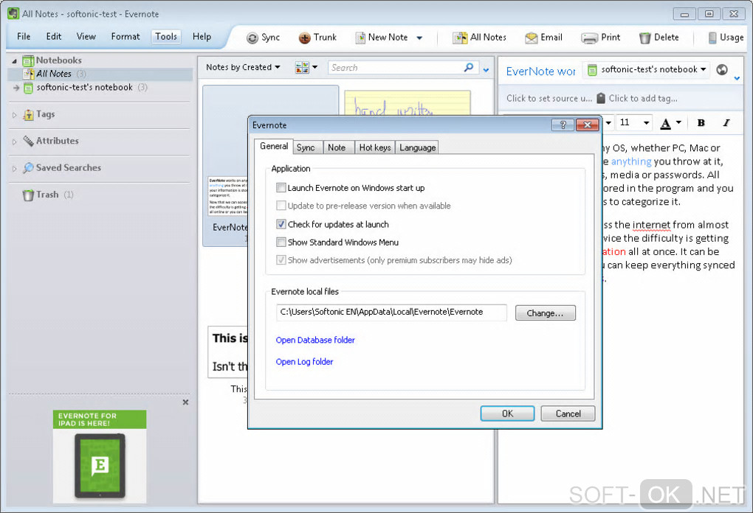Screen dimensions: 753x513
Task: Print the current note
Action: [x=601, y=38]
